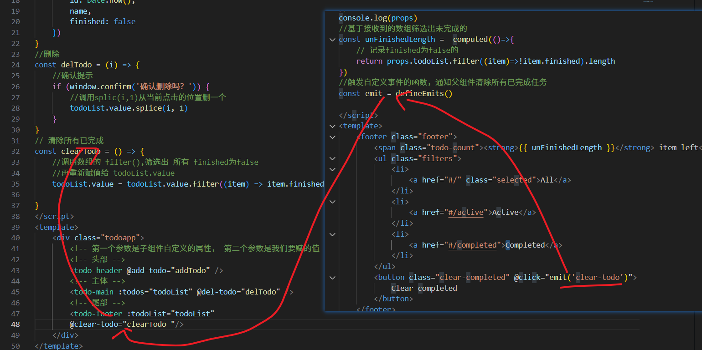Click closing </template> tag on line 50
The height and width of the screenshot is (350, 702).
pyautogui.click(x=59, y=346)
